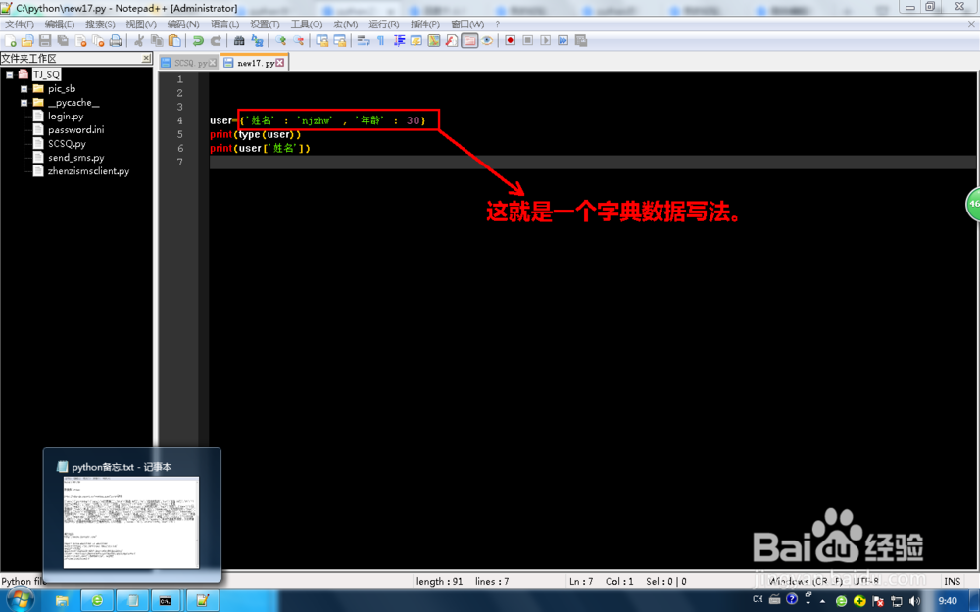Viewport: 980px width, 612px height.
Task: Collapse the TJ_SQ workspace node
Action: (x=11, y=73)
